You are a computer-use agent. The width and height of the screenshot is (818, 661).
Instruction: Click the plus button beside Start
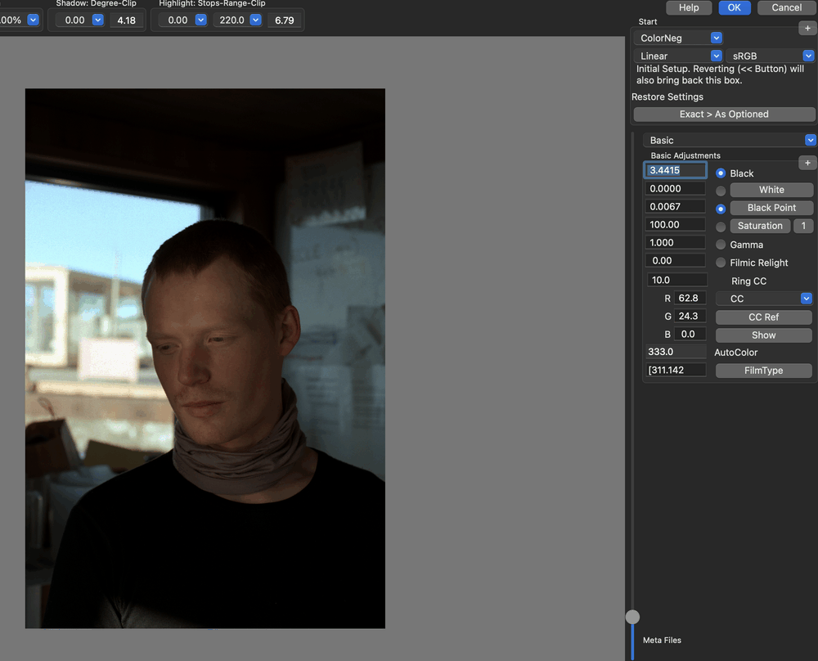807,28
